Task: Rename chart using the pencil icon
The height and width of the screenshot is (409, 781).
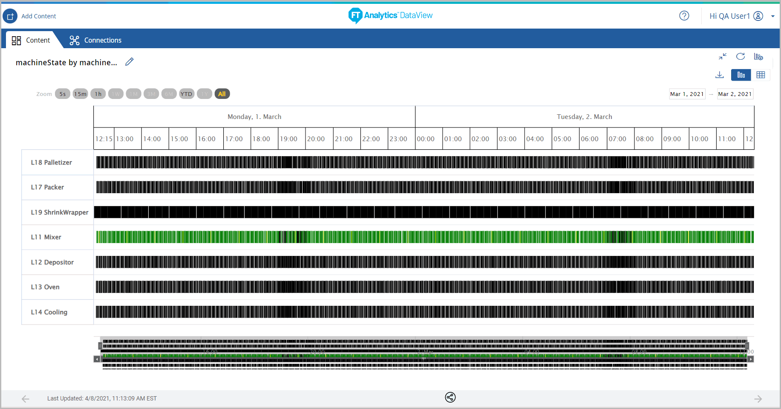Action: [x=129, y=62]
